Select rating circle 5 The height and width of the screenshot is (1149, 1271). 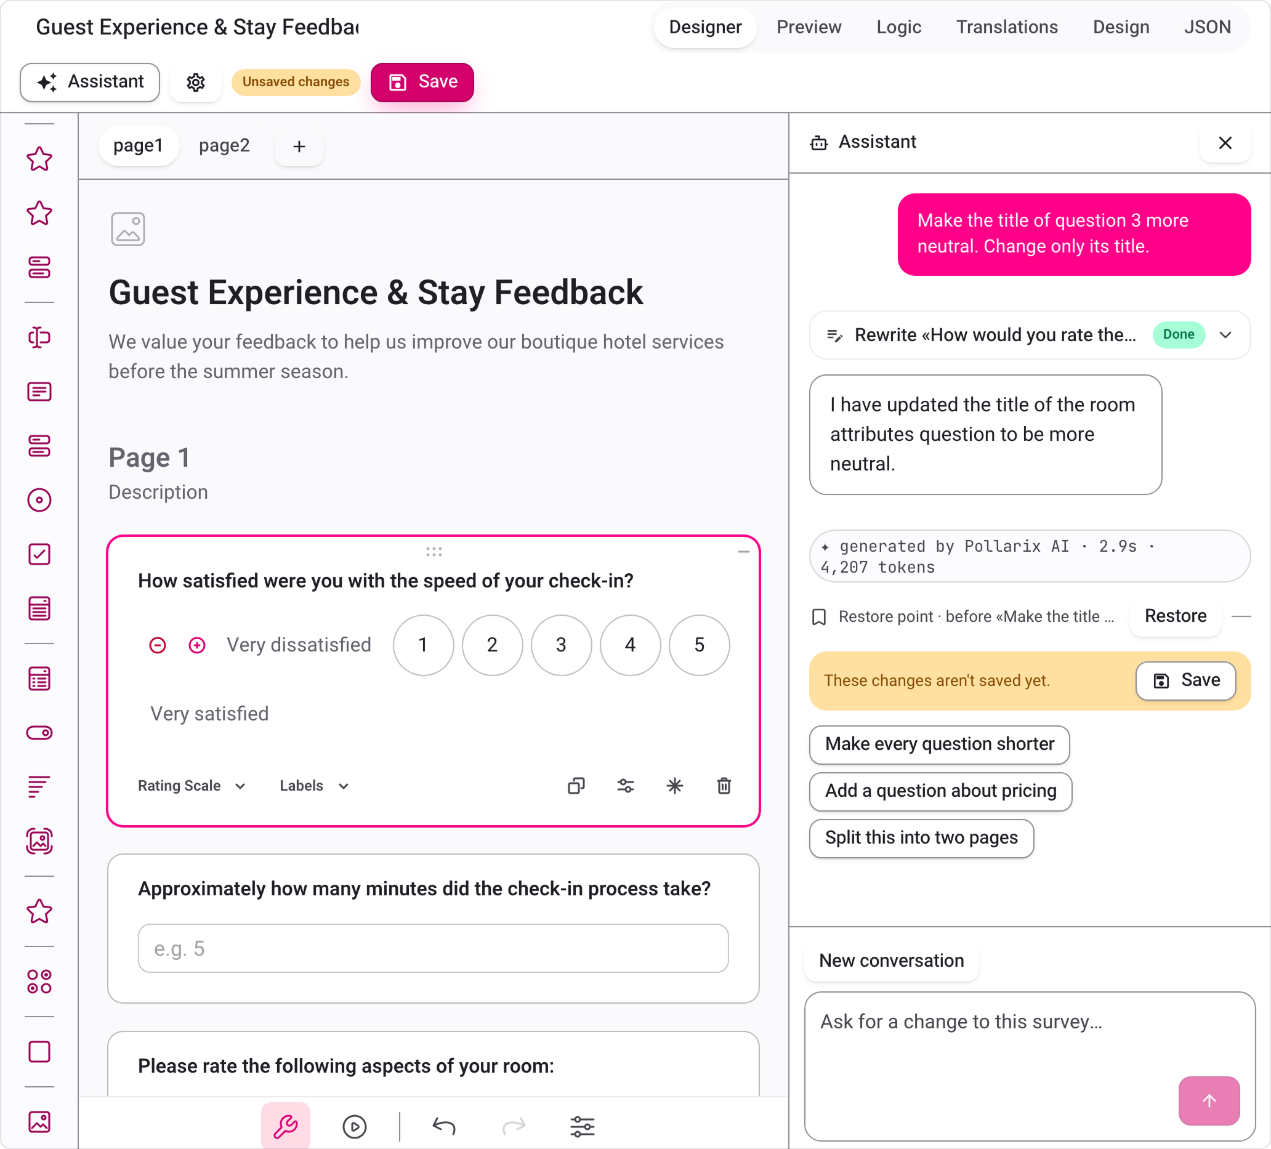coord(699,645)
